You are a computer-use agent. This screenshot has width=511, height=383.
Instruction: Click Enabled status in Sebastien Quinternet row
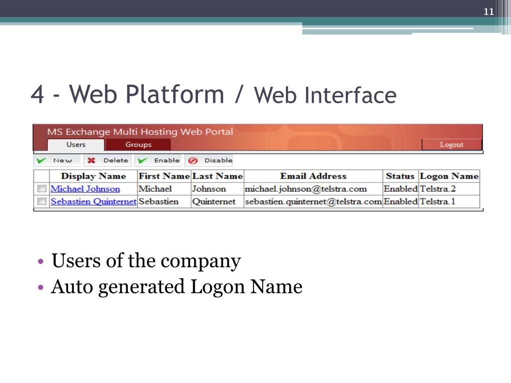(401, 201)
